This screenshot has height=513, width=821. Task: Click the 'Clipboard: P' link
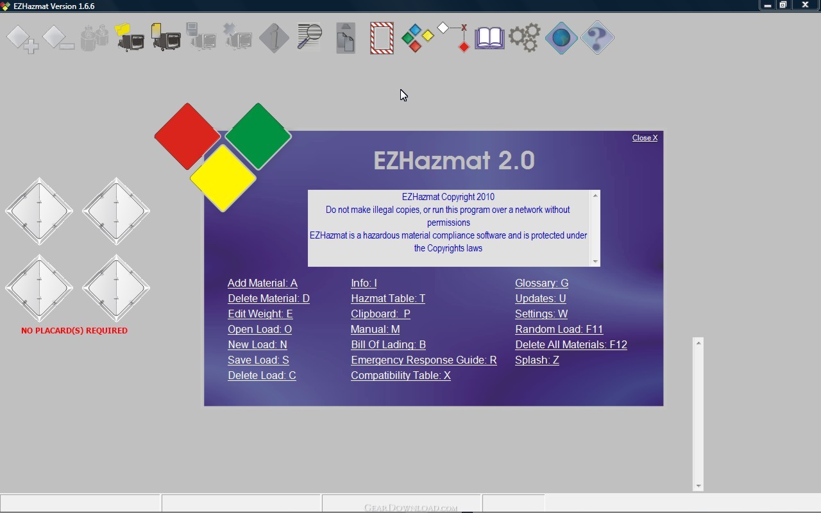(380, 314)
